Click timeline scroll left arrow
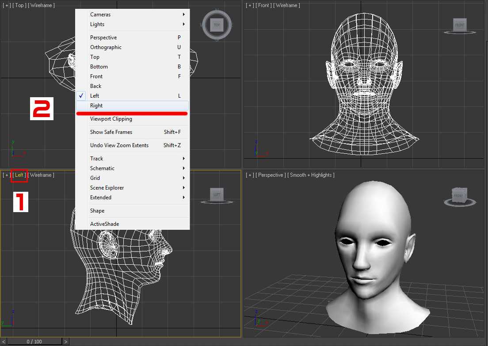This screenshot has height=346, width=488. (4, 342)
